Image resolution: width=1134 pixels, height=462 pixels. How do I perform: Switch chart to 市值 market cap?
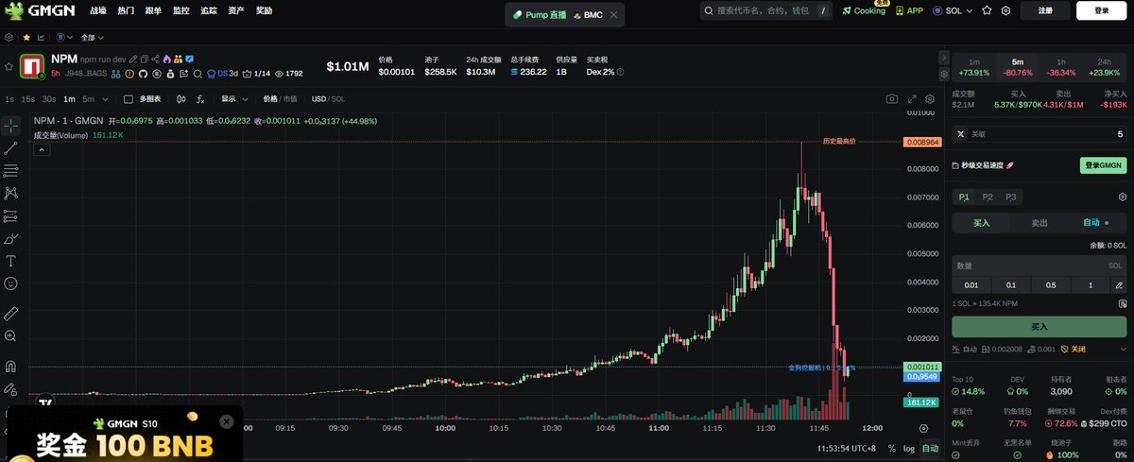[x=290, y=98]
